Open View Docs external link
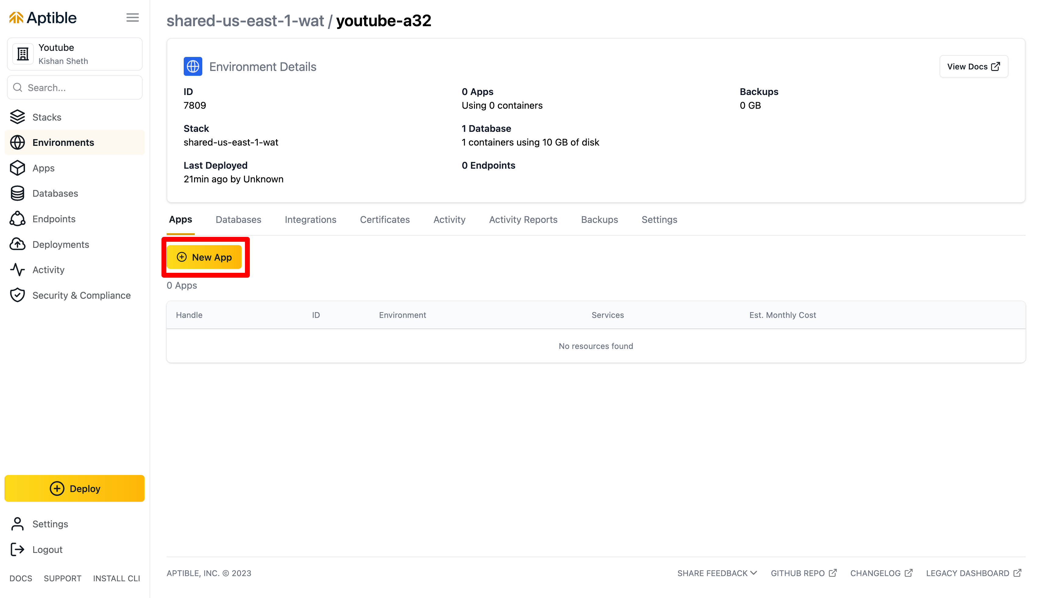The height and width of the screenshot is (598, 1042). tap(973, 67)
